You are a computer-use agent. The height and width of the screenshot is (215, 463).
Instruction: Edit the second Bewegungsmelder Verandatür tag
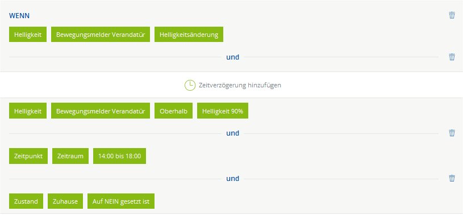[101, 111]
